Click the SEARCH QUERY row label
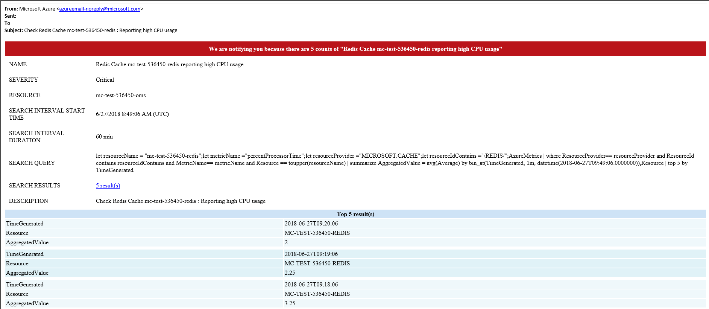Image resolution: width=709 pixels, height=309 pixels. pyautogui.click(x=32, y=163)
